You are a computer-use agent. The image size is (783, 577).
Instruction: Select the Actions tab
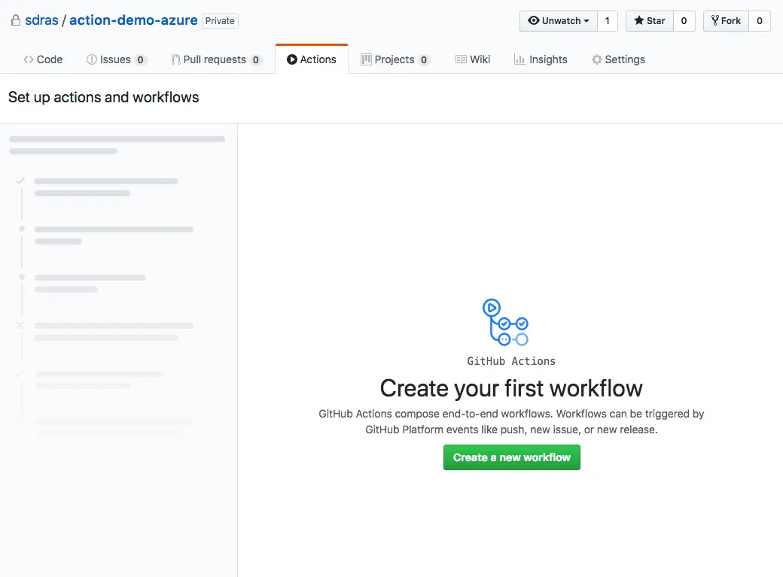[312, 59]
